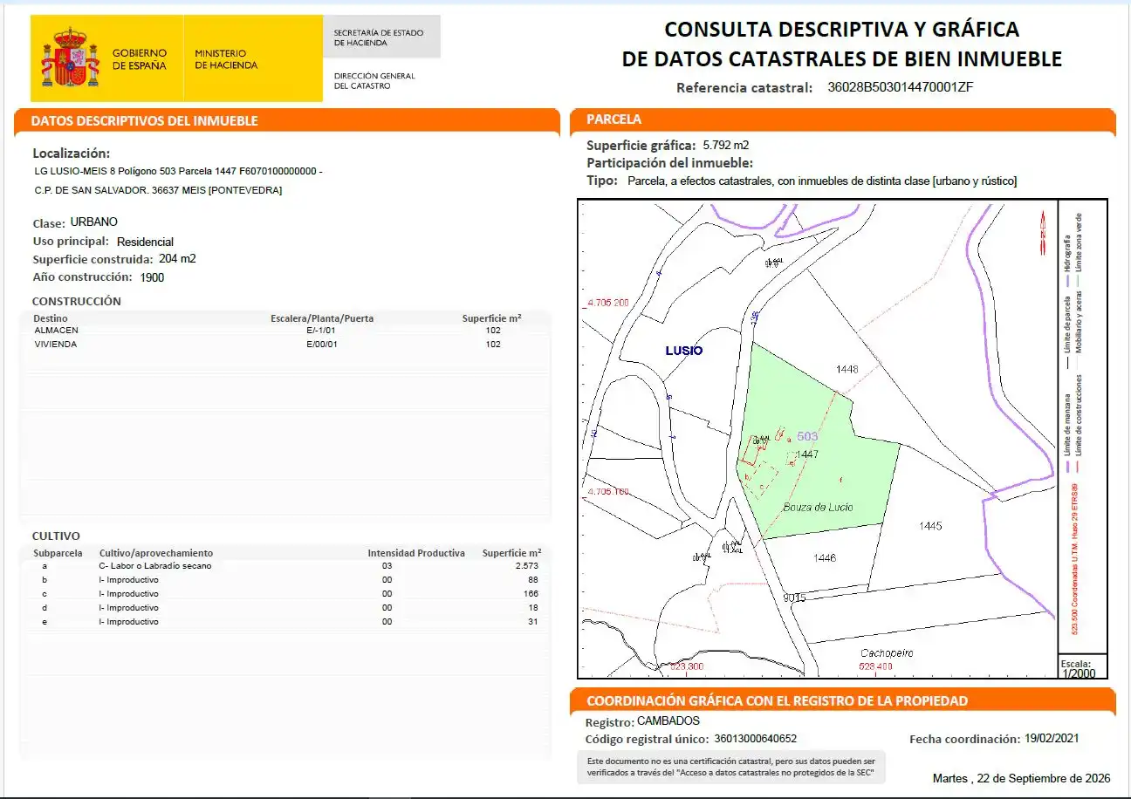This screenshot has width=1131, height=799.
Task: Select the ALMACEN row destination
Action: tap(56, 331)
